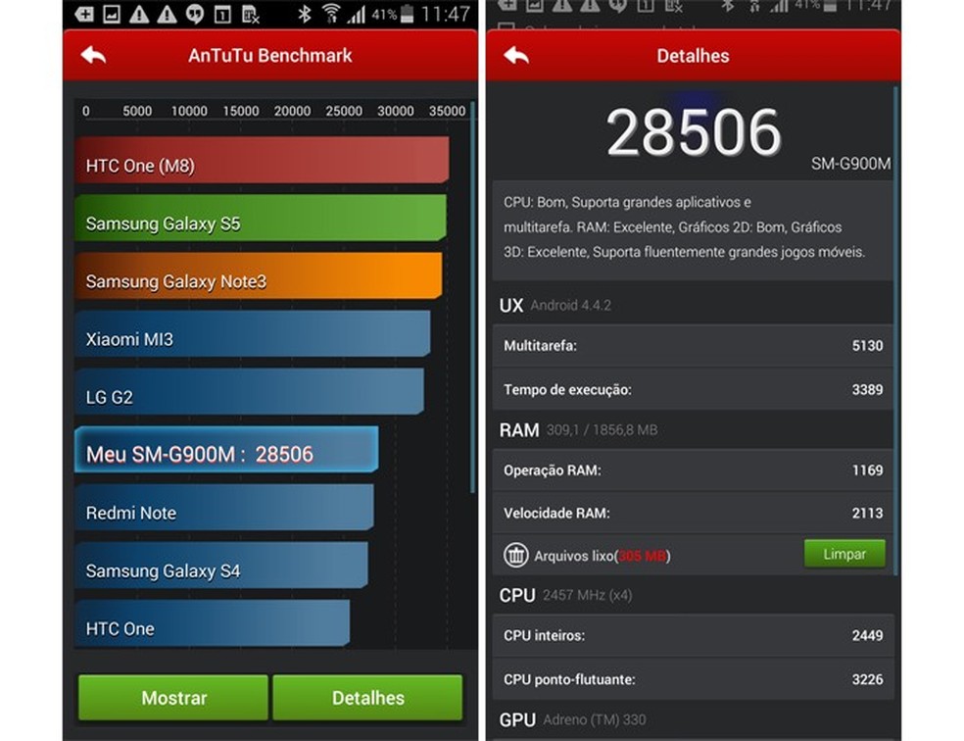The image size is (964, 741).
Task: Switch to the Detalhes tab
Action: coord(367,698)
